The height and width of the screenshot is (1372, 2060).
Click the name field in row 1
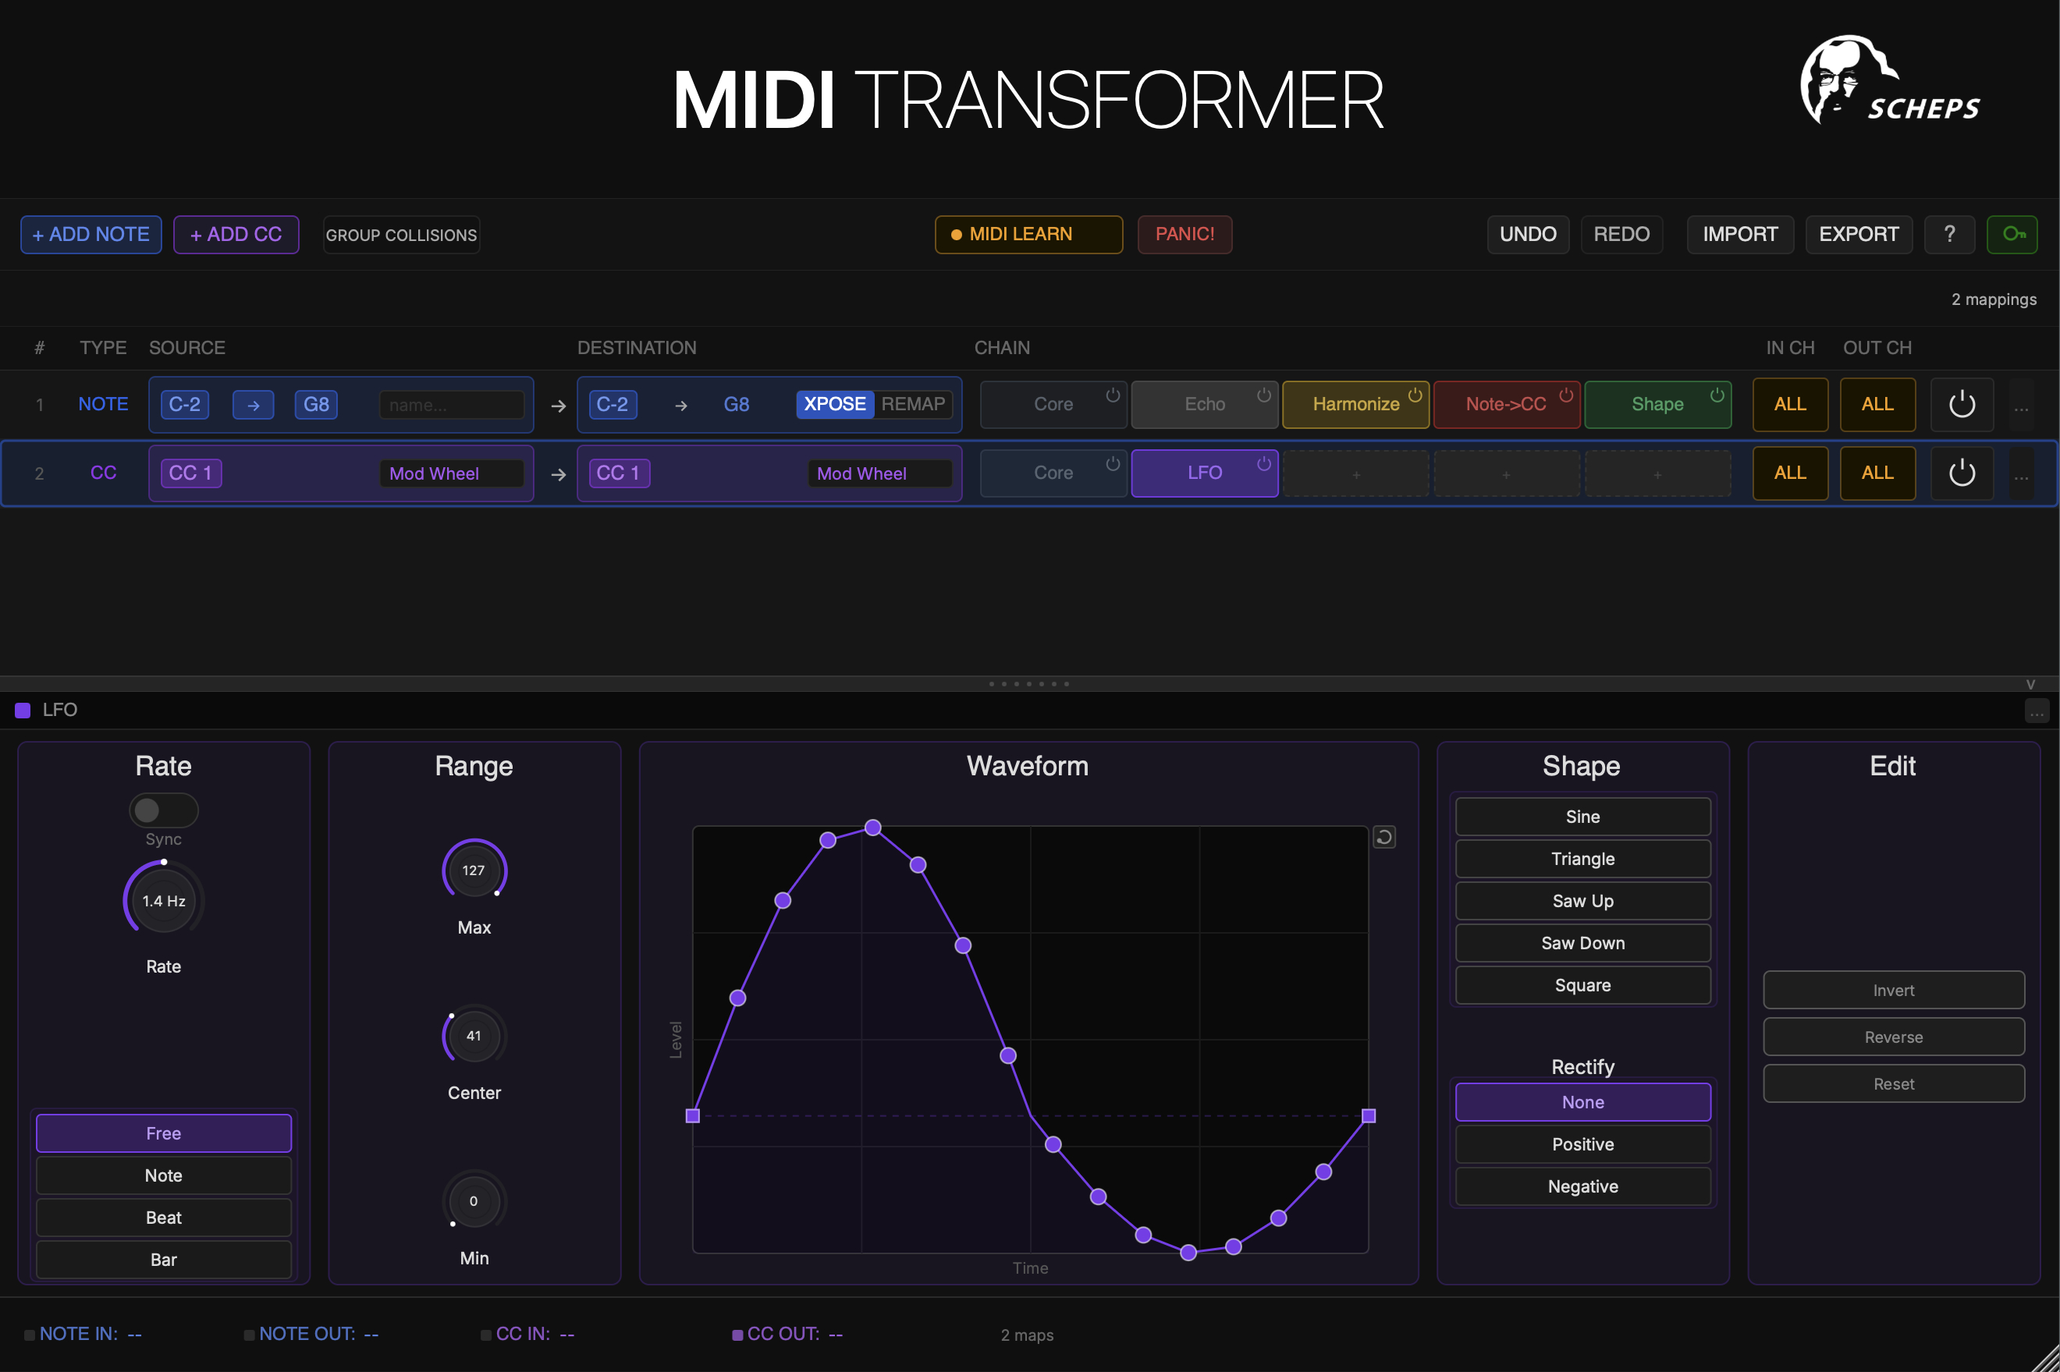coord(452,405)
